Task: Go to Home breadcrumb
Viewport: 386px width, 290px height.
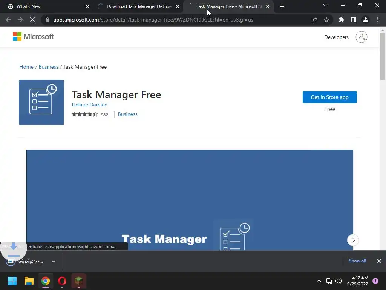Action: [x=26, y=67]
